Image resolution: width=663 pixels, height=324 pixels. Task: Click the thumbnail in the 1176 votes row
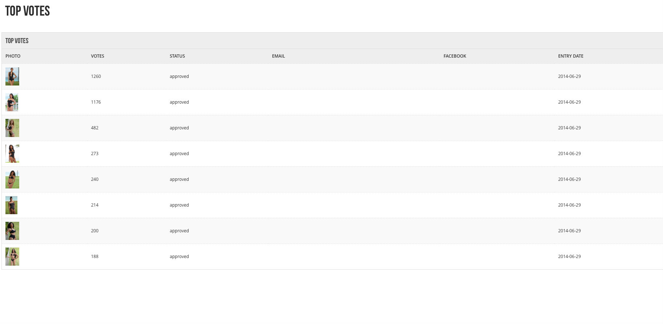click(x=12, y=102)
